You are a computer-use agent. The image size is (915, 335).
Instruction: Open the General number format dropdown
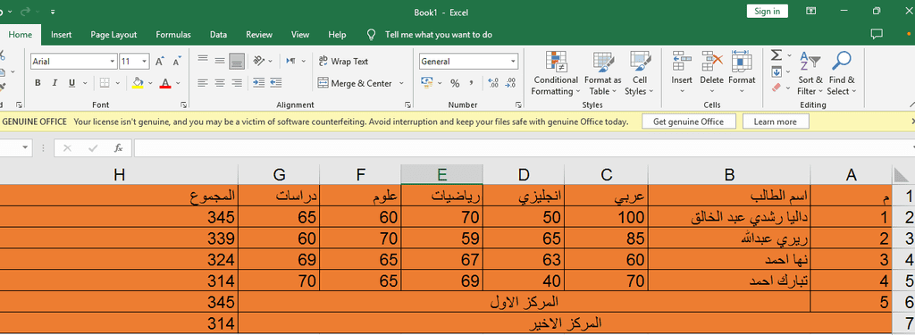point(513,62)
